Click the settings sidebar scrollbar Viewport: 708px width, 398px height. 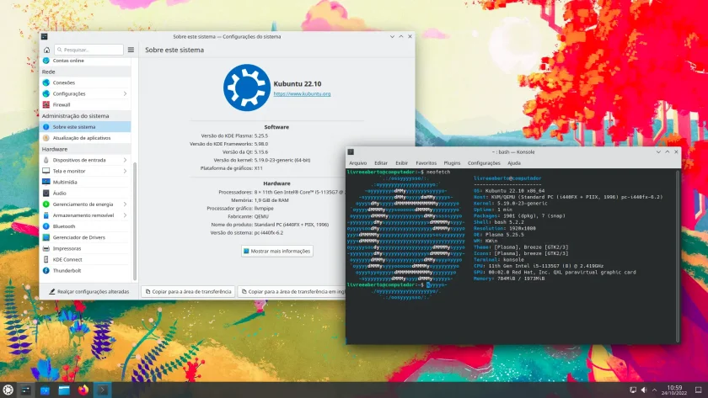click(x=135, y=220)
